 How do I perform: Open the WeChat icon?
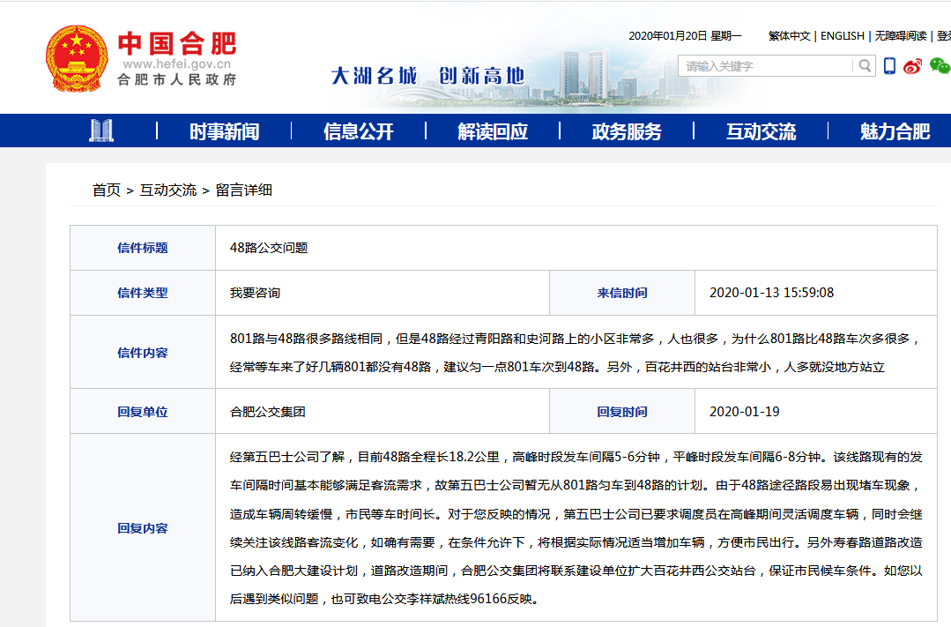click(940, 65)
